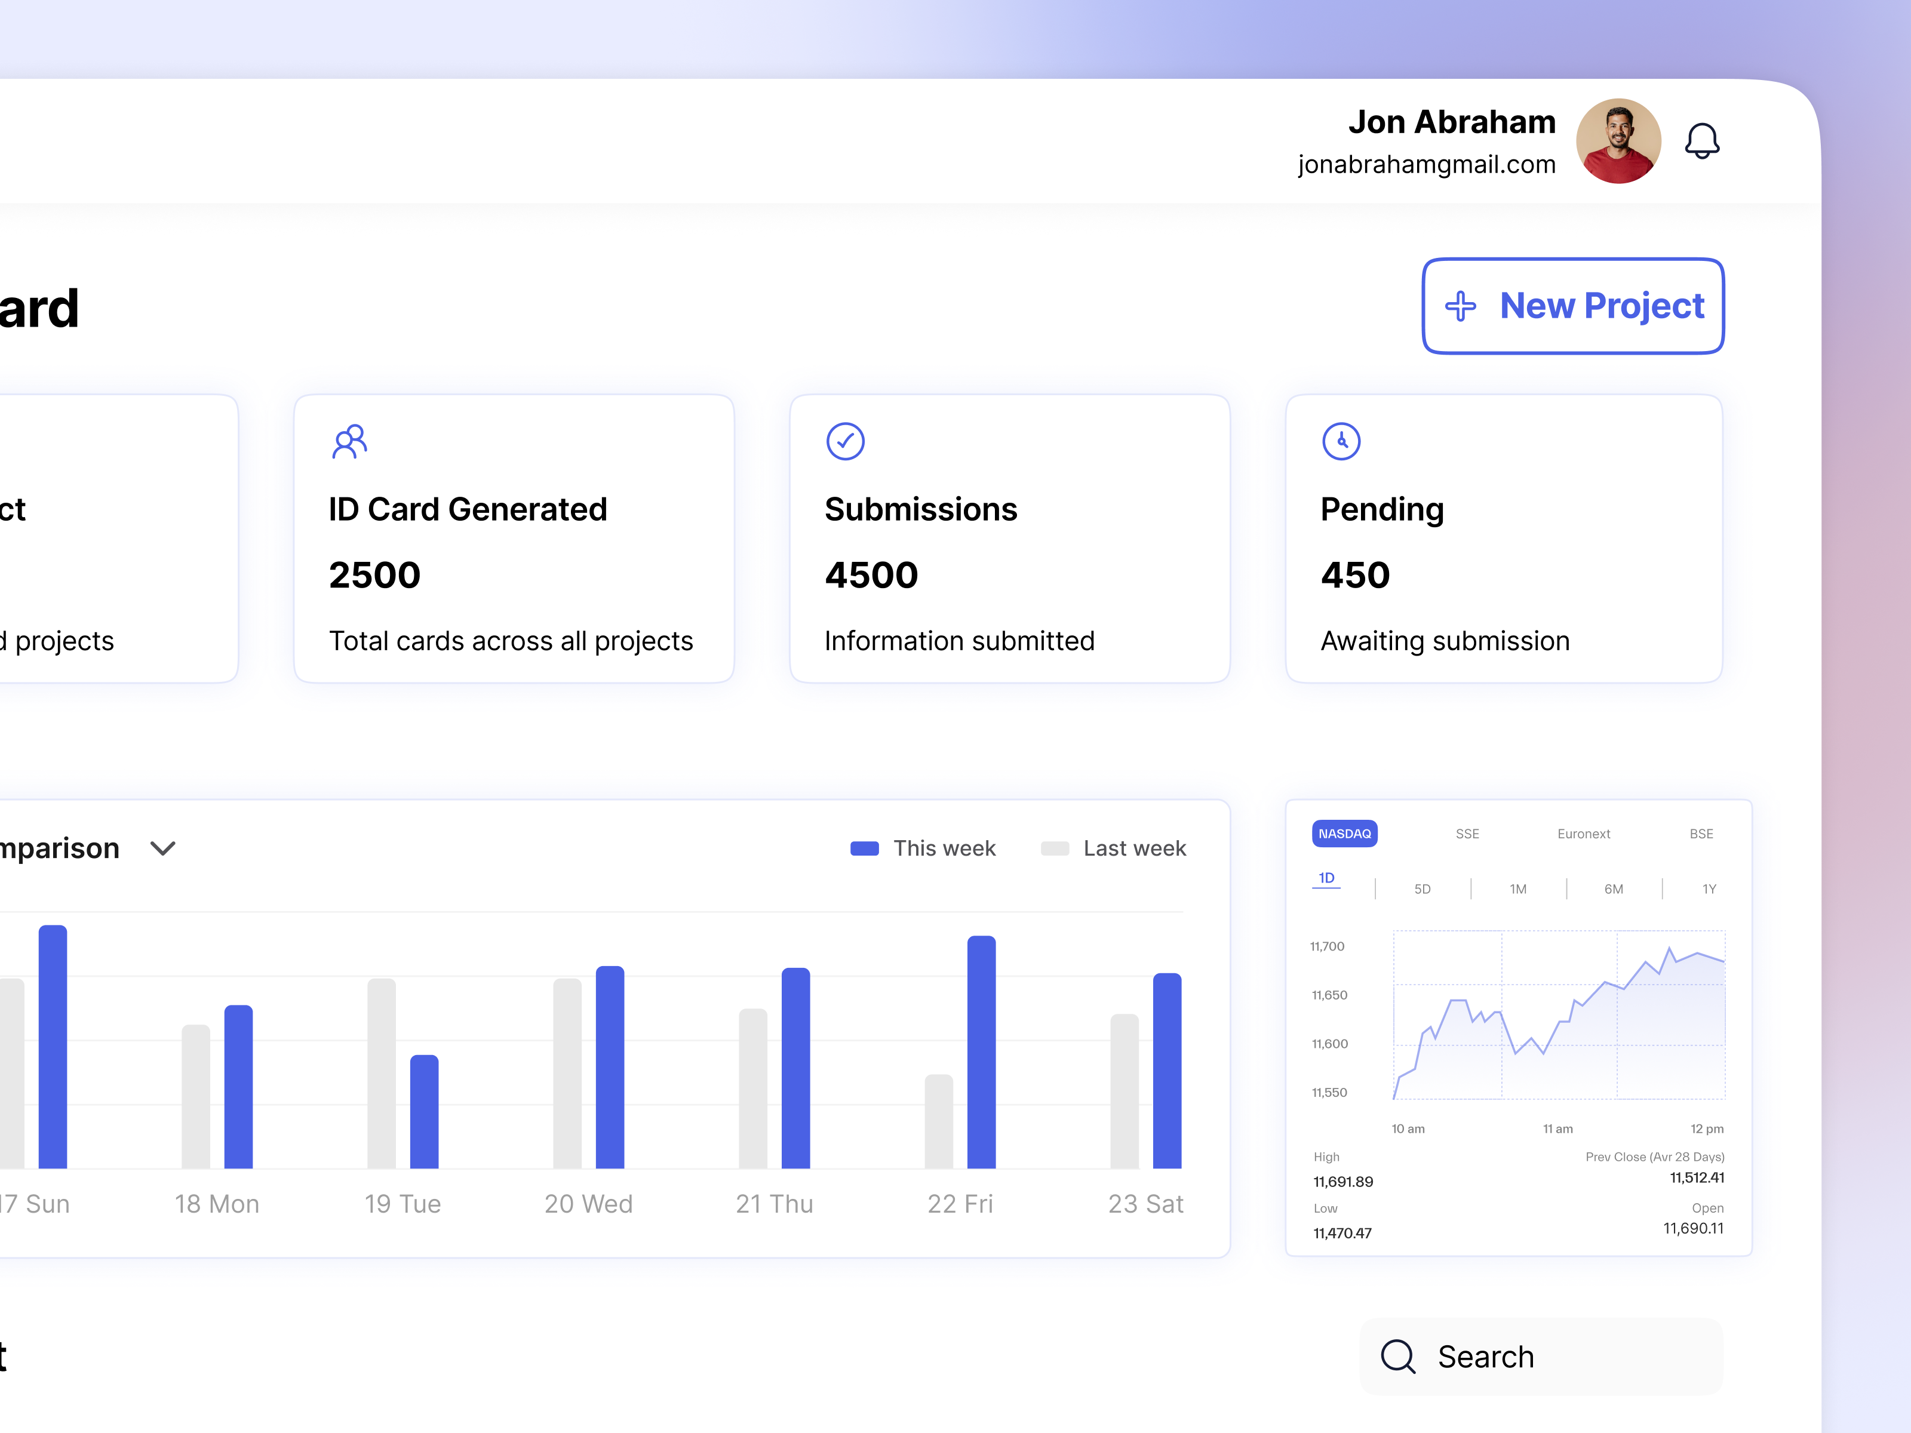Expand the comparison chart dropdown chevron
The image size is (1911, 1433).
click(x=162, y=848)
